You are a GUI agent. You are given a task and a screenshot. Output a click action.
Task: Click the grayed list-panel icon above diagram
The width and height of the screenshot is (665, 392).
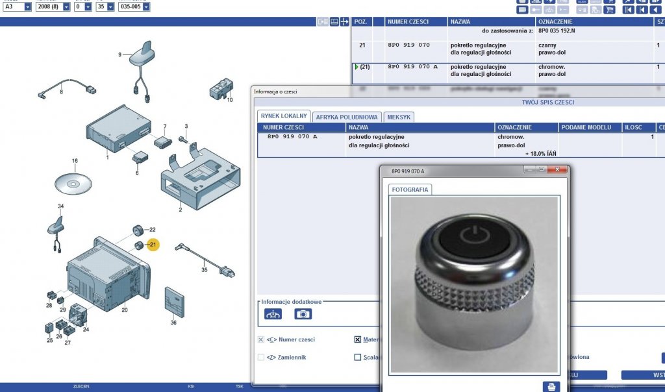[323, 21]
